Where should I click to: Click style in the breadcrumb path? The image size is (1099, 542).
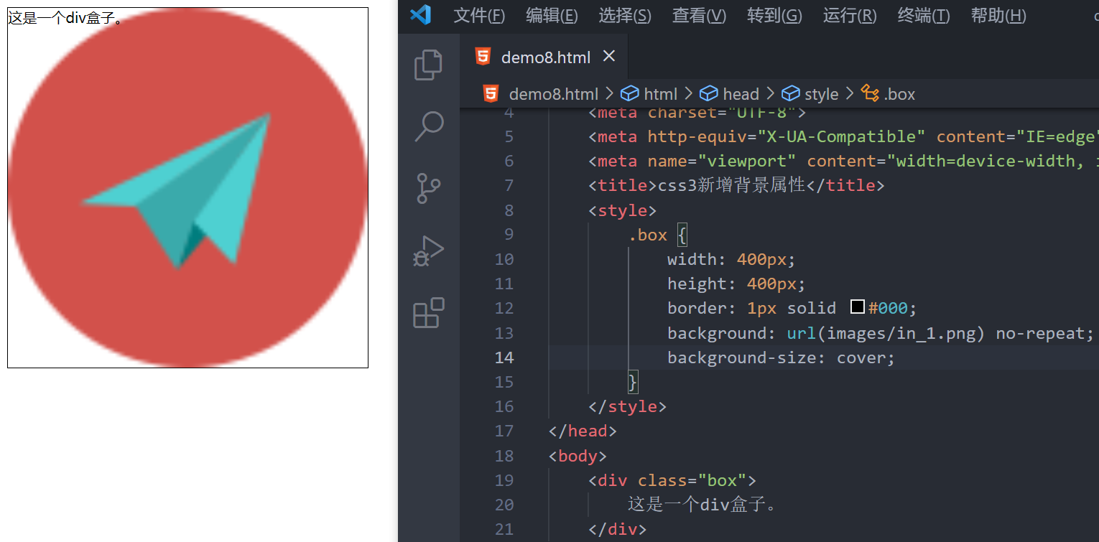822,94
